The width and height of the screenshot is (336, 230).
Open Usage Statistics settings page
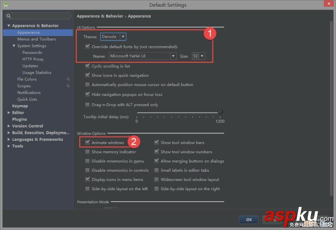(x=37, y=72)
